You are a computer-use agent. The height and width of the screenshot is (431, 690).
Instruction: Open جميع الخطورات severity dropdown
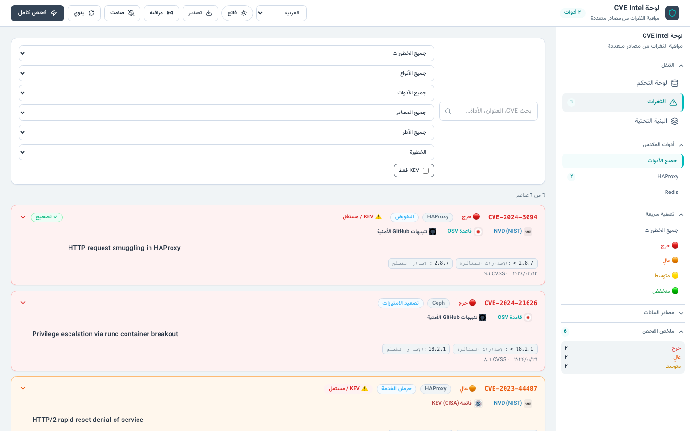pyautogui.click(x=226, y=53)
